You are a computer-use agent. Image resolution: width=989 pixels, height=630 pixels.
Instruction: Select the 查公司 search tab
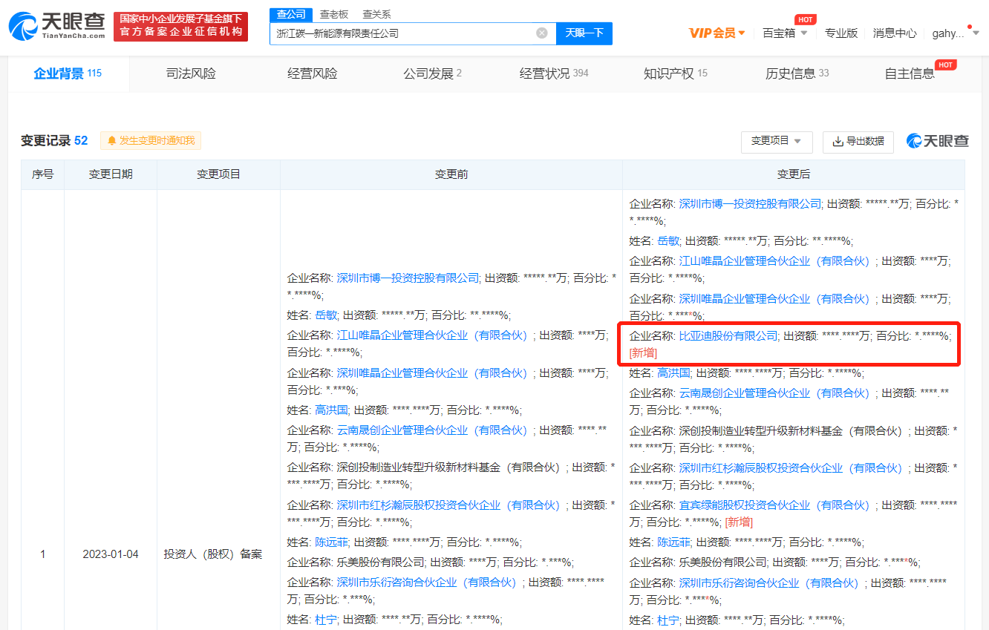[290, 14]
